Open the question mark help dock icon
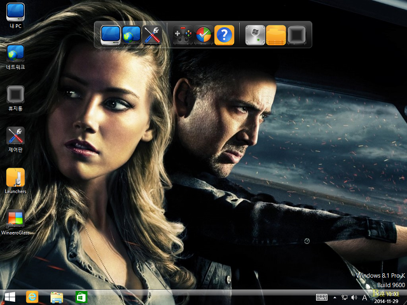The width and height of the screenshot is (407, 305). coord(224,35)
